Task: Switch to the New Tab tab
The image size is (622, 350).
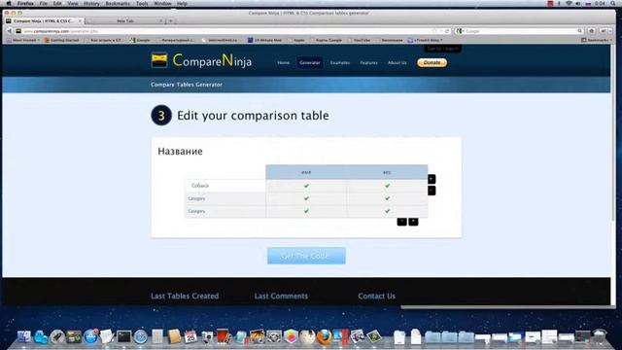Action: pos(125,20)
